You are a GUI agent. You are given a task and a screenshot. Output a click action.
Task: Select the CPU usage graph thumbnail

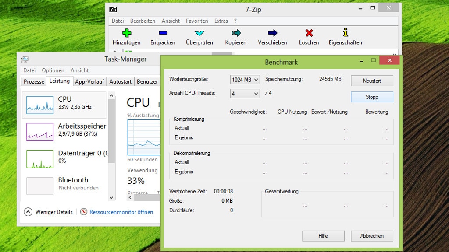point(40,105)
